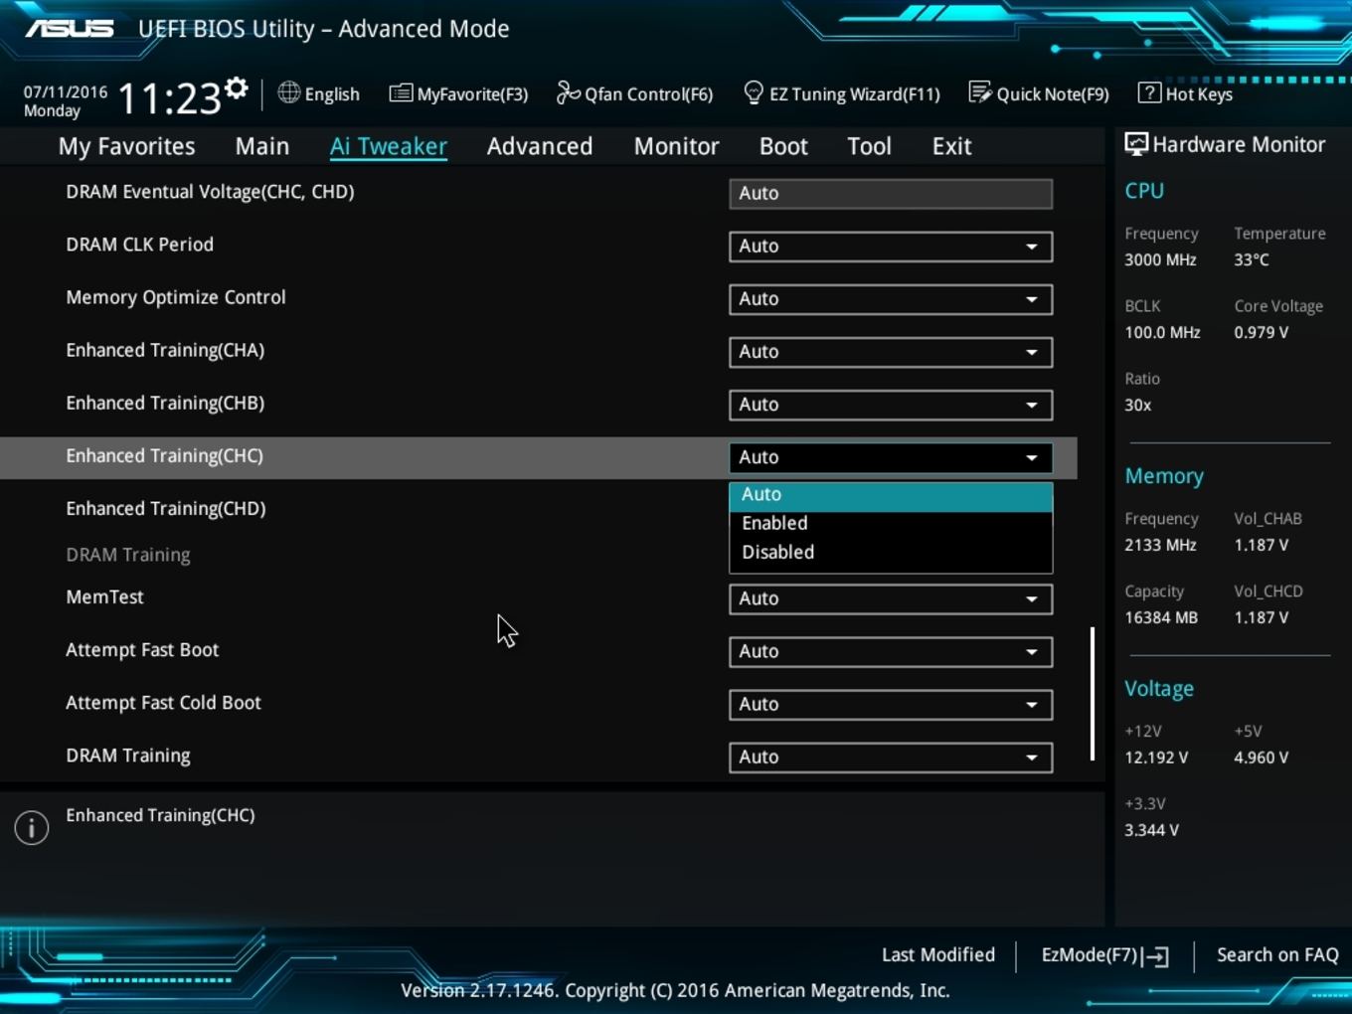The height and width of the screenshot is (1014, 1352).
Task: Expand the DRAM Training dropdown
Action: pos(891,757)
